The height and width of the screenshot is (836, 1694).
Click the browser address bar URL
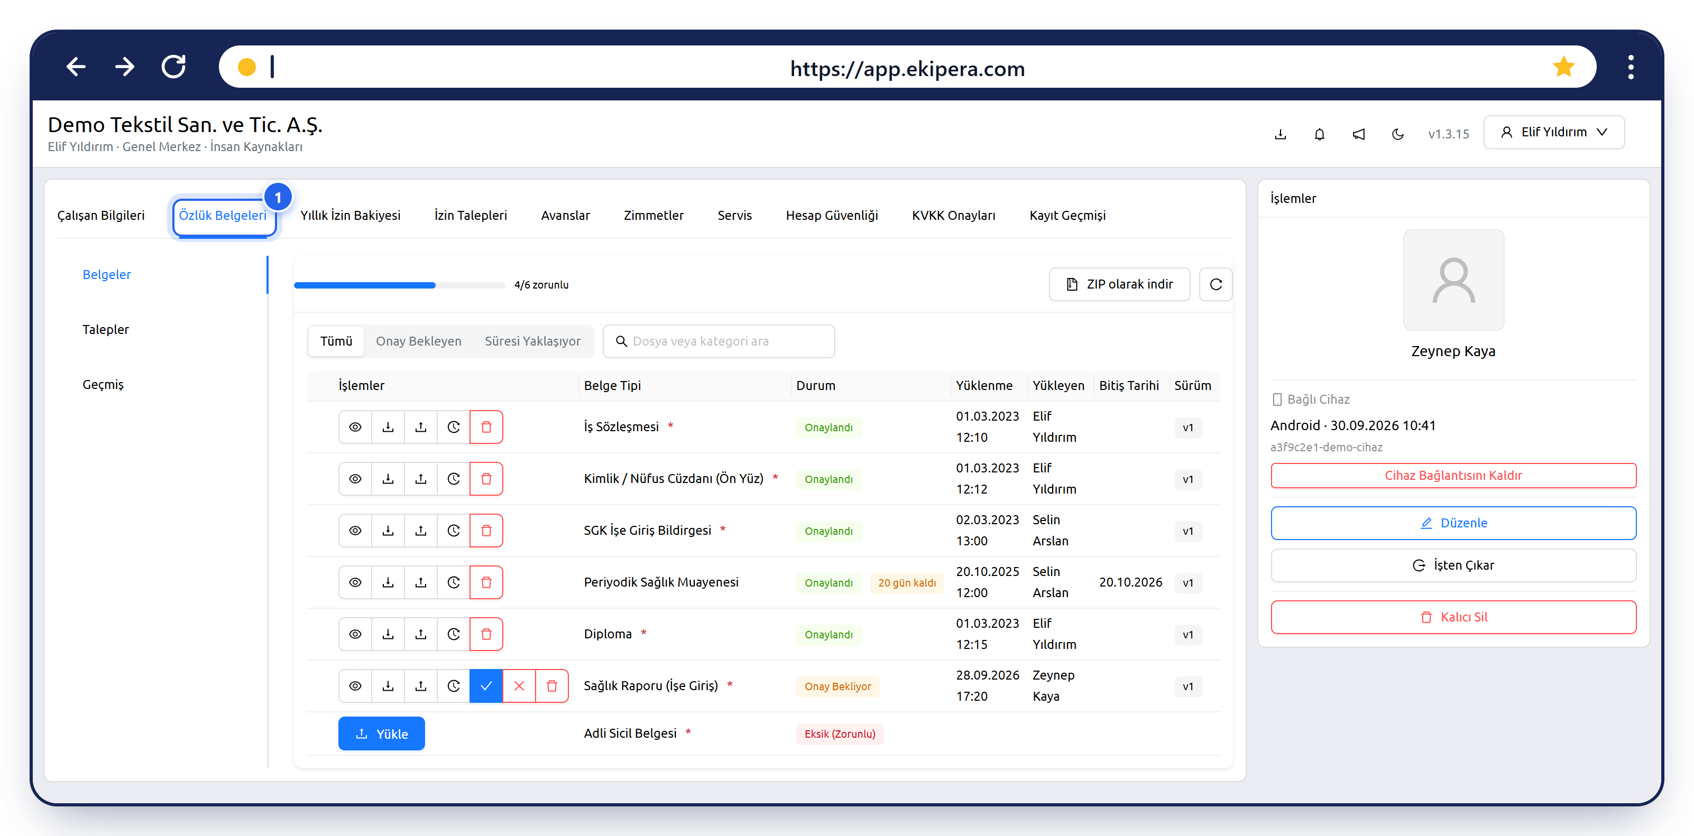(907, 68)
